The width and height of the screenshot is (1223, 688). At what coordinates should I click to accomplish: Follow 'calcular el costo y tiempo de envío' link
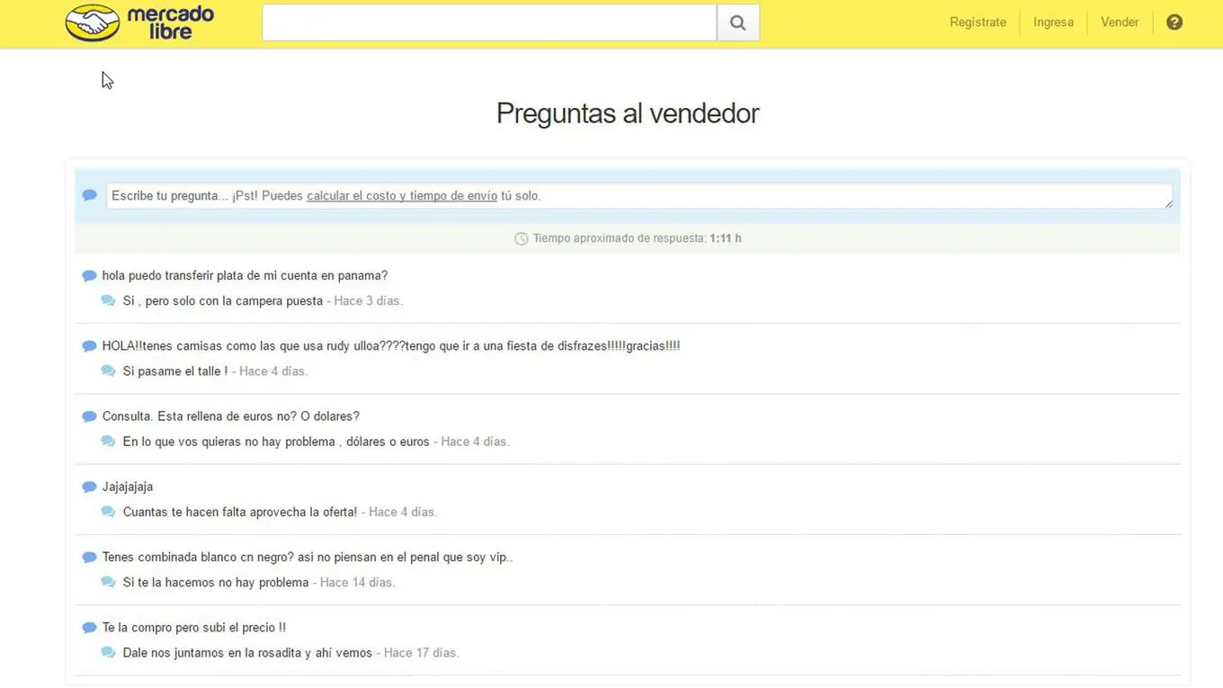[x=402, y=195]
